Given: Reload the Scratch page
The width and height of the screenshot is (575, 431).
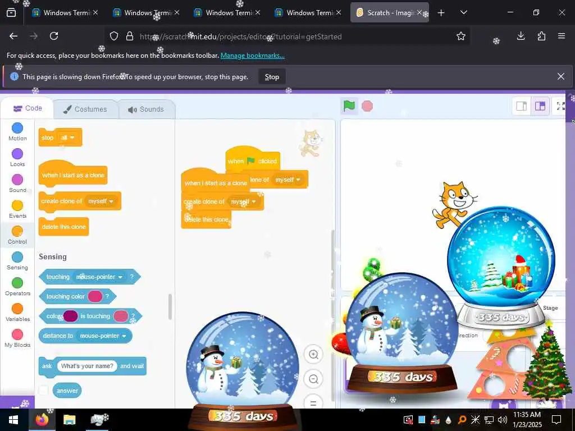Looking at the screenshot, I should pyautogui.click(x=54, y=36).
